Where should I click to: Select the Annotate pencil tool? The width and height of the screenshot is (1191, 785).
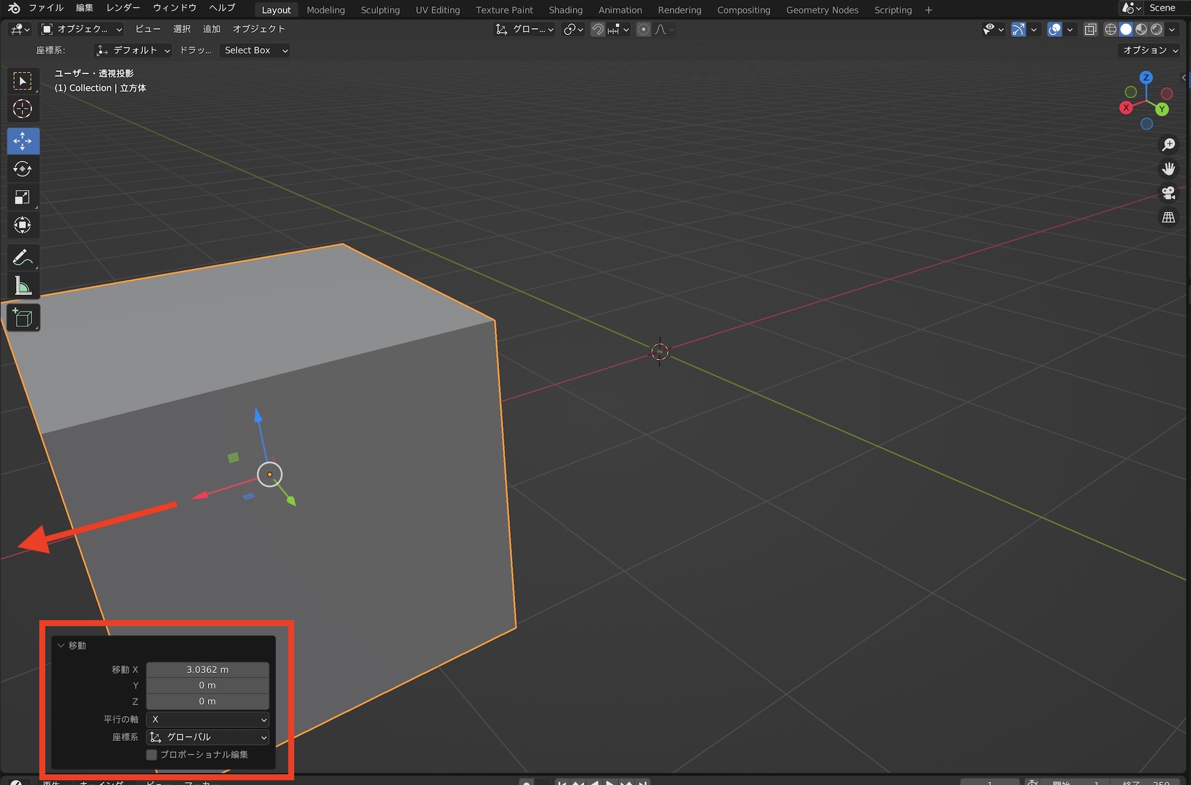(x=23, y=258)
